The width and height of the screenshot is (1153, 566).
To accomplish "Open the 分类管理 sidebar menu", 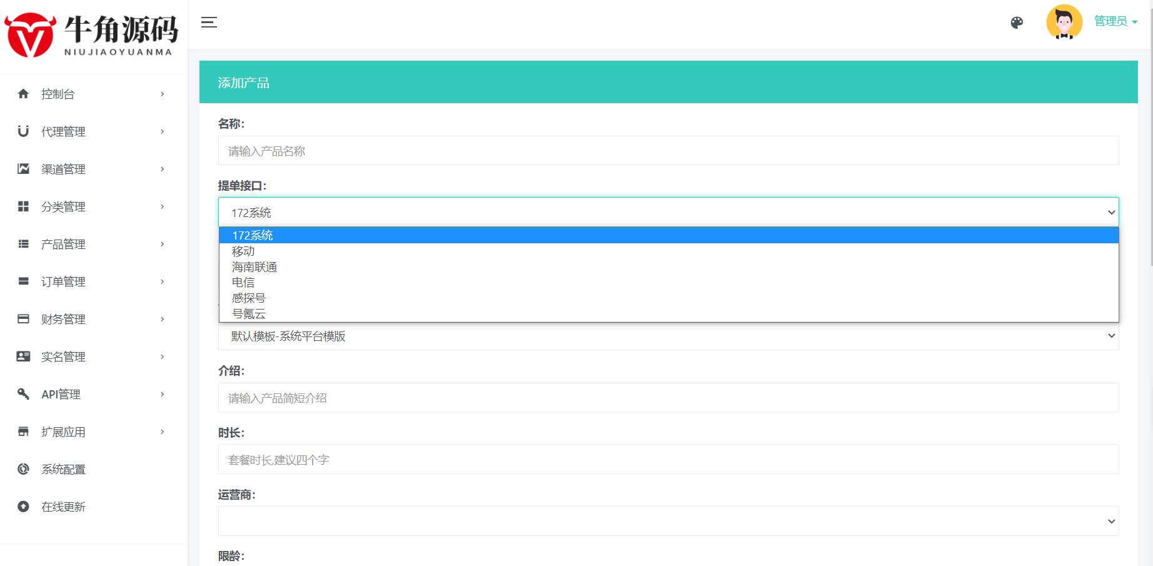I will point(94,206).
